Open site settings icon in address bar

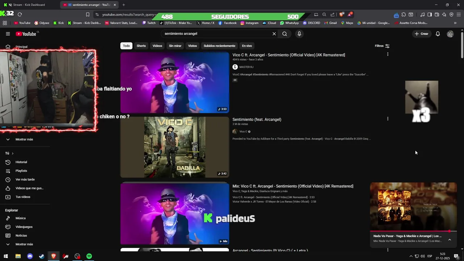97,14
